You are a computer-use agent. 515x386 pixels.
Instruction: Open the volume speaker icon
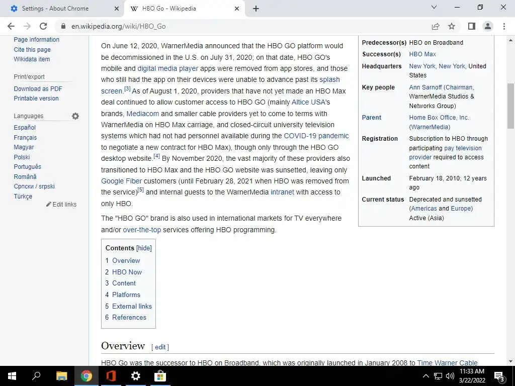pyautogui.click(x=450, y=376)
